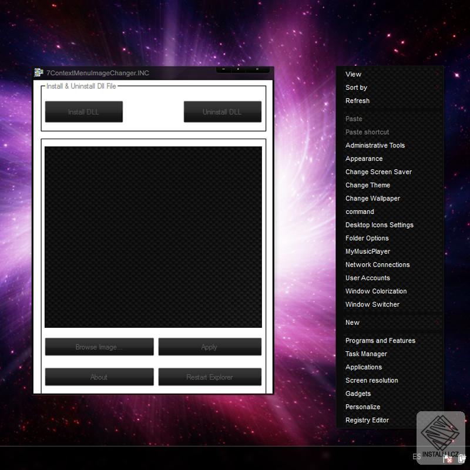The height and width of the screenshot is (470, 470).
Task: Open the View submenu in context menu
Action: point(390,75)
